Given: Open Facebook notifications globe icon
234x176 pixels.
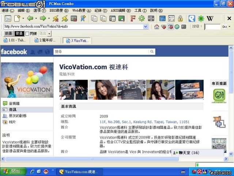Looking at the screenshot, I should tap(47, 52).
